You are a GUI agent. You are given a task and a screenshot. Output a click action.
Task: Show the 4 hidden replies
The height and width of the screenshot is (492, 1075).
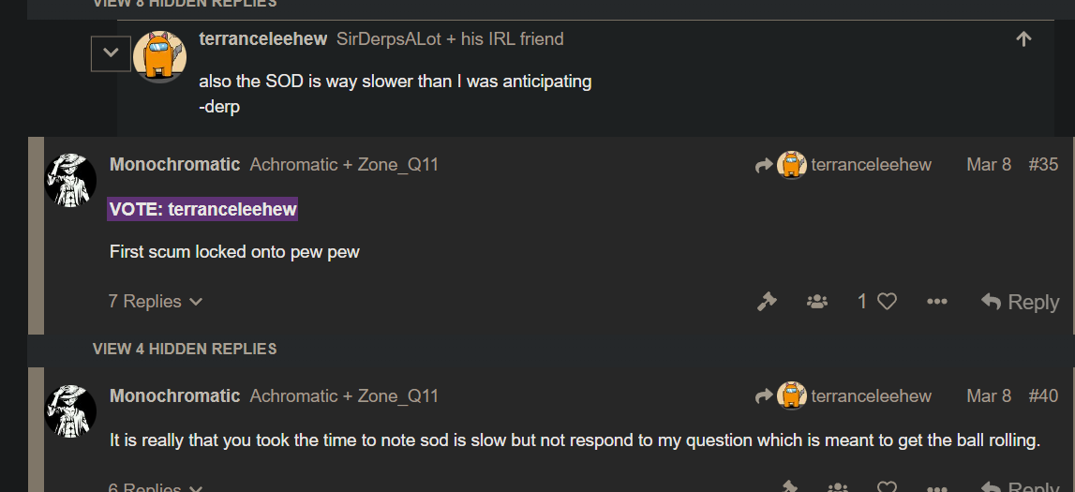185,349
